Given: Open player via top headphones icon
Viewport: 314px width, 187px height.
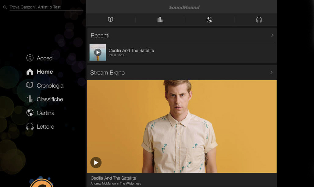Looking at the screenshot, I should 259,20.
